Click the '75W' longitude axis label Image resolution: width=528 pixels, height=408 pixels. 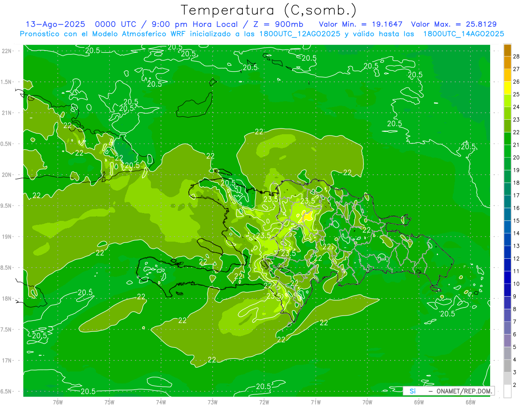110,402
